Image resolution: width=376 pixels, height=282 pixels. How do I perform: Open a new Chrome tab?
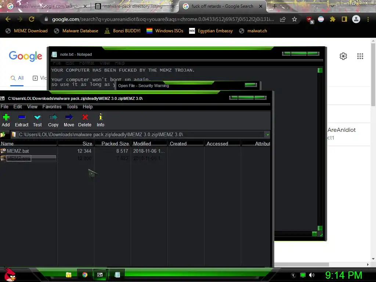(x=275, y=6)
